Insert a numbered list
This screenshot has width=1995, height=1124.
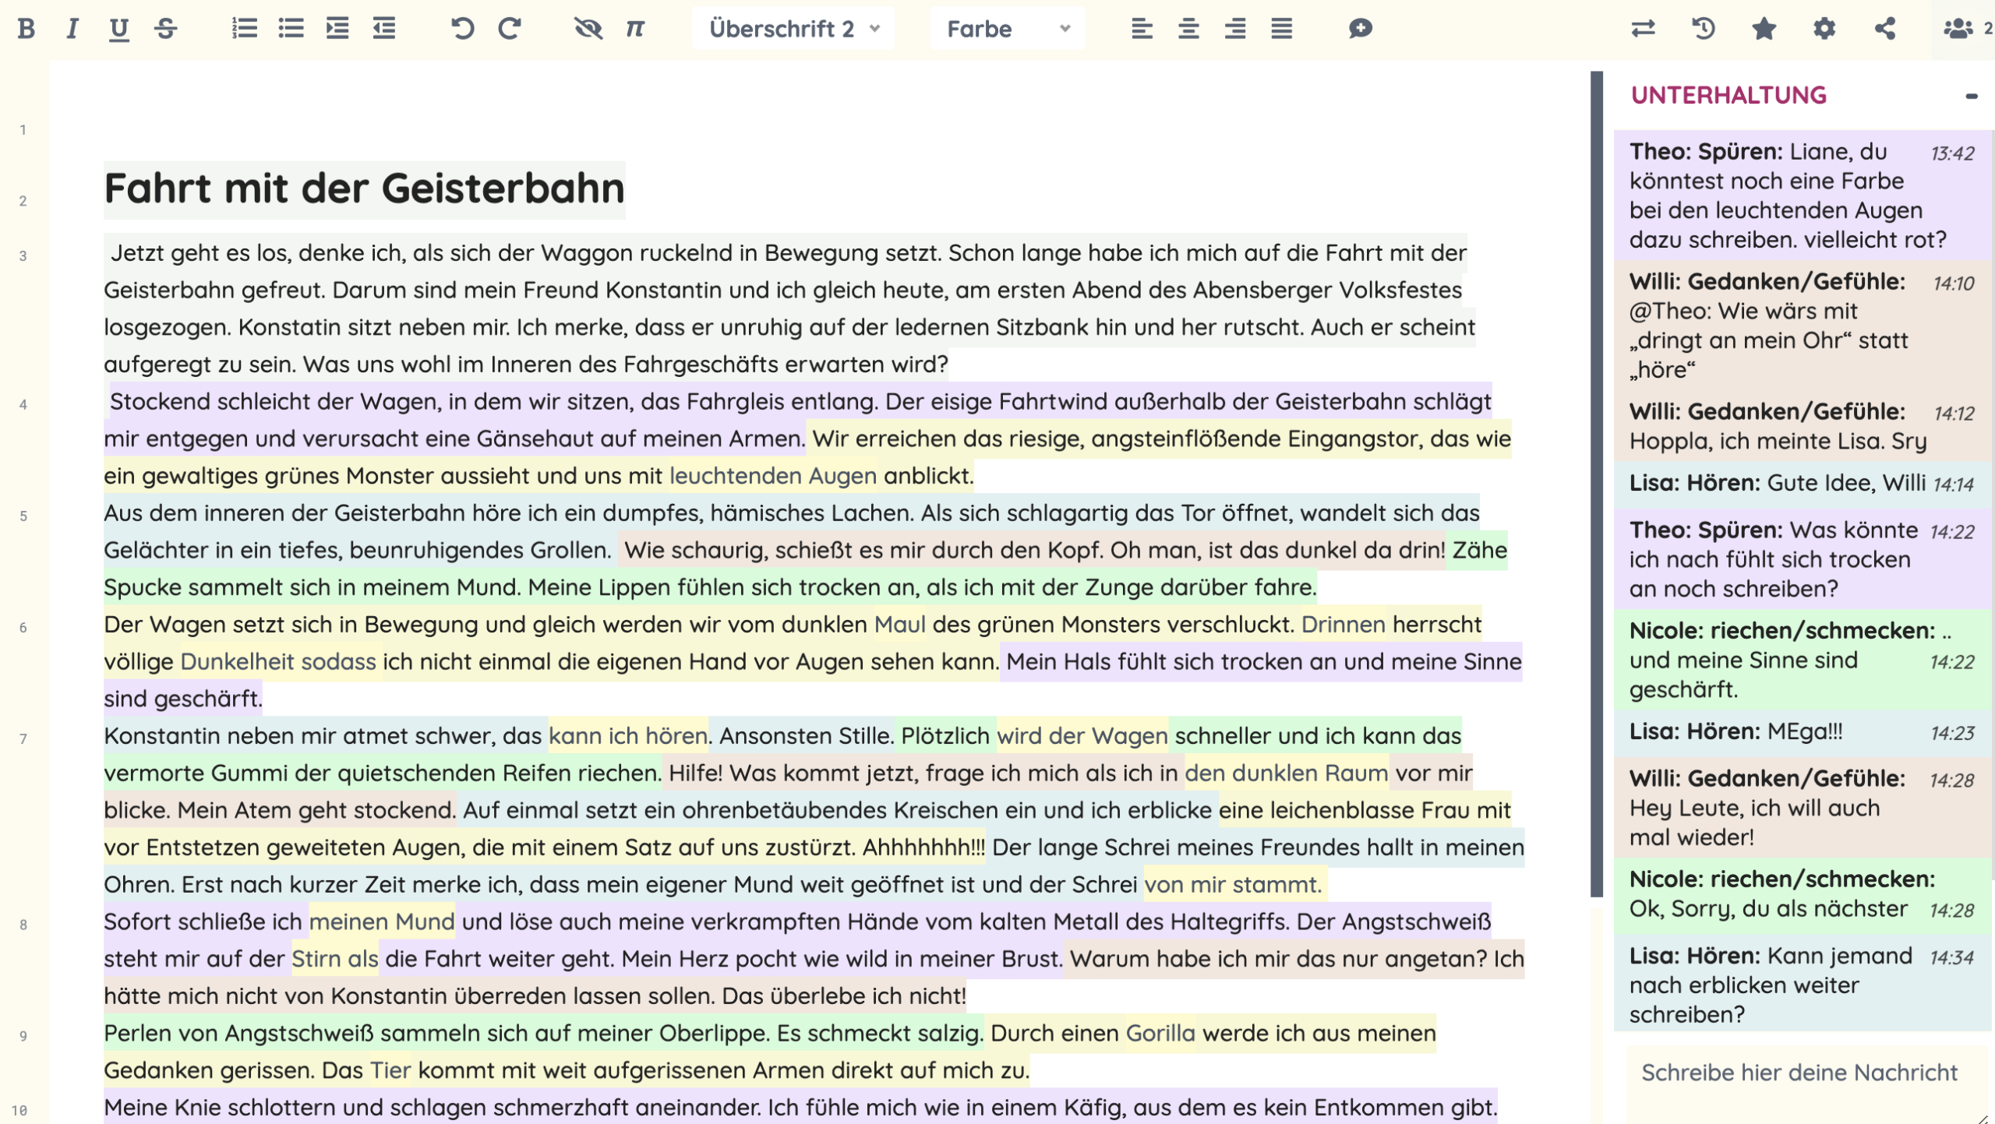[244, 29]
